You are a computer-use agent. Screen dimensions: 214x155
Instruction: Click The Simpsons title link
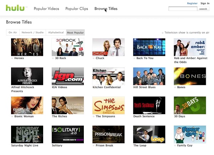coord(105,116)
